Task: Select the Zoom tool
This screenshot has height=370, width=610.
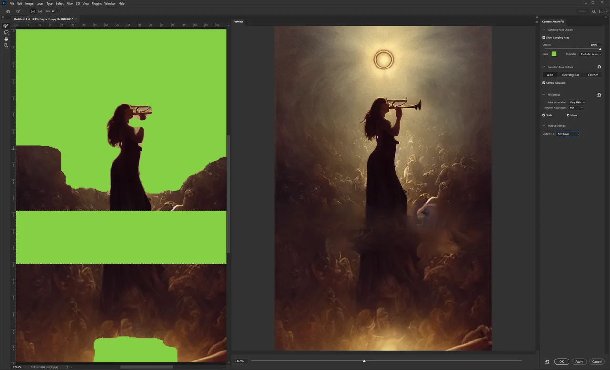Action: [6, 46]
